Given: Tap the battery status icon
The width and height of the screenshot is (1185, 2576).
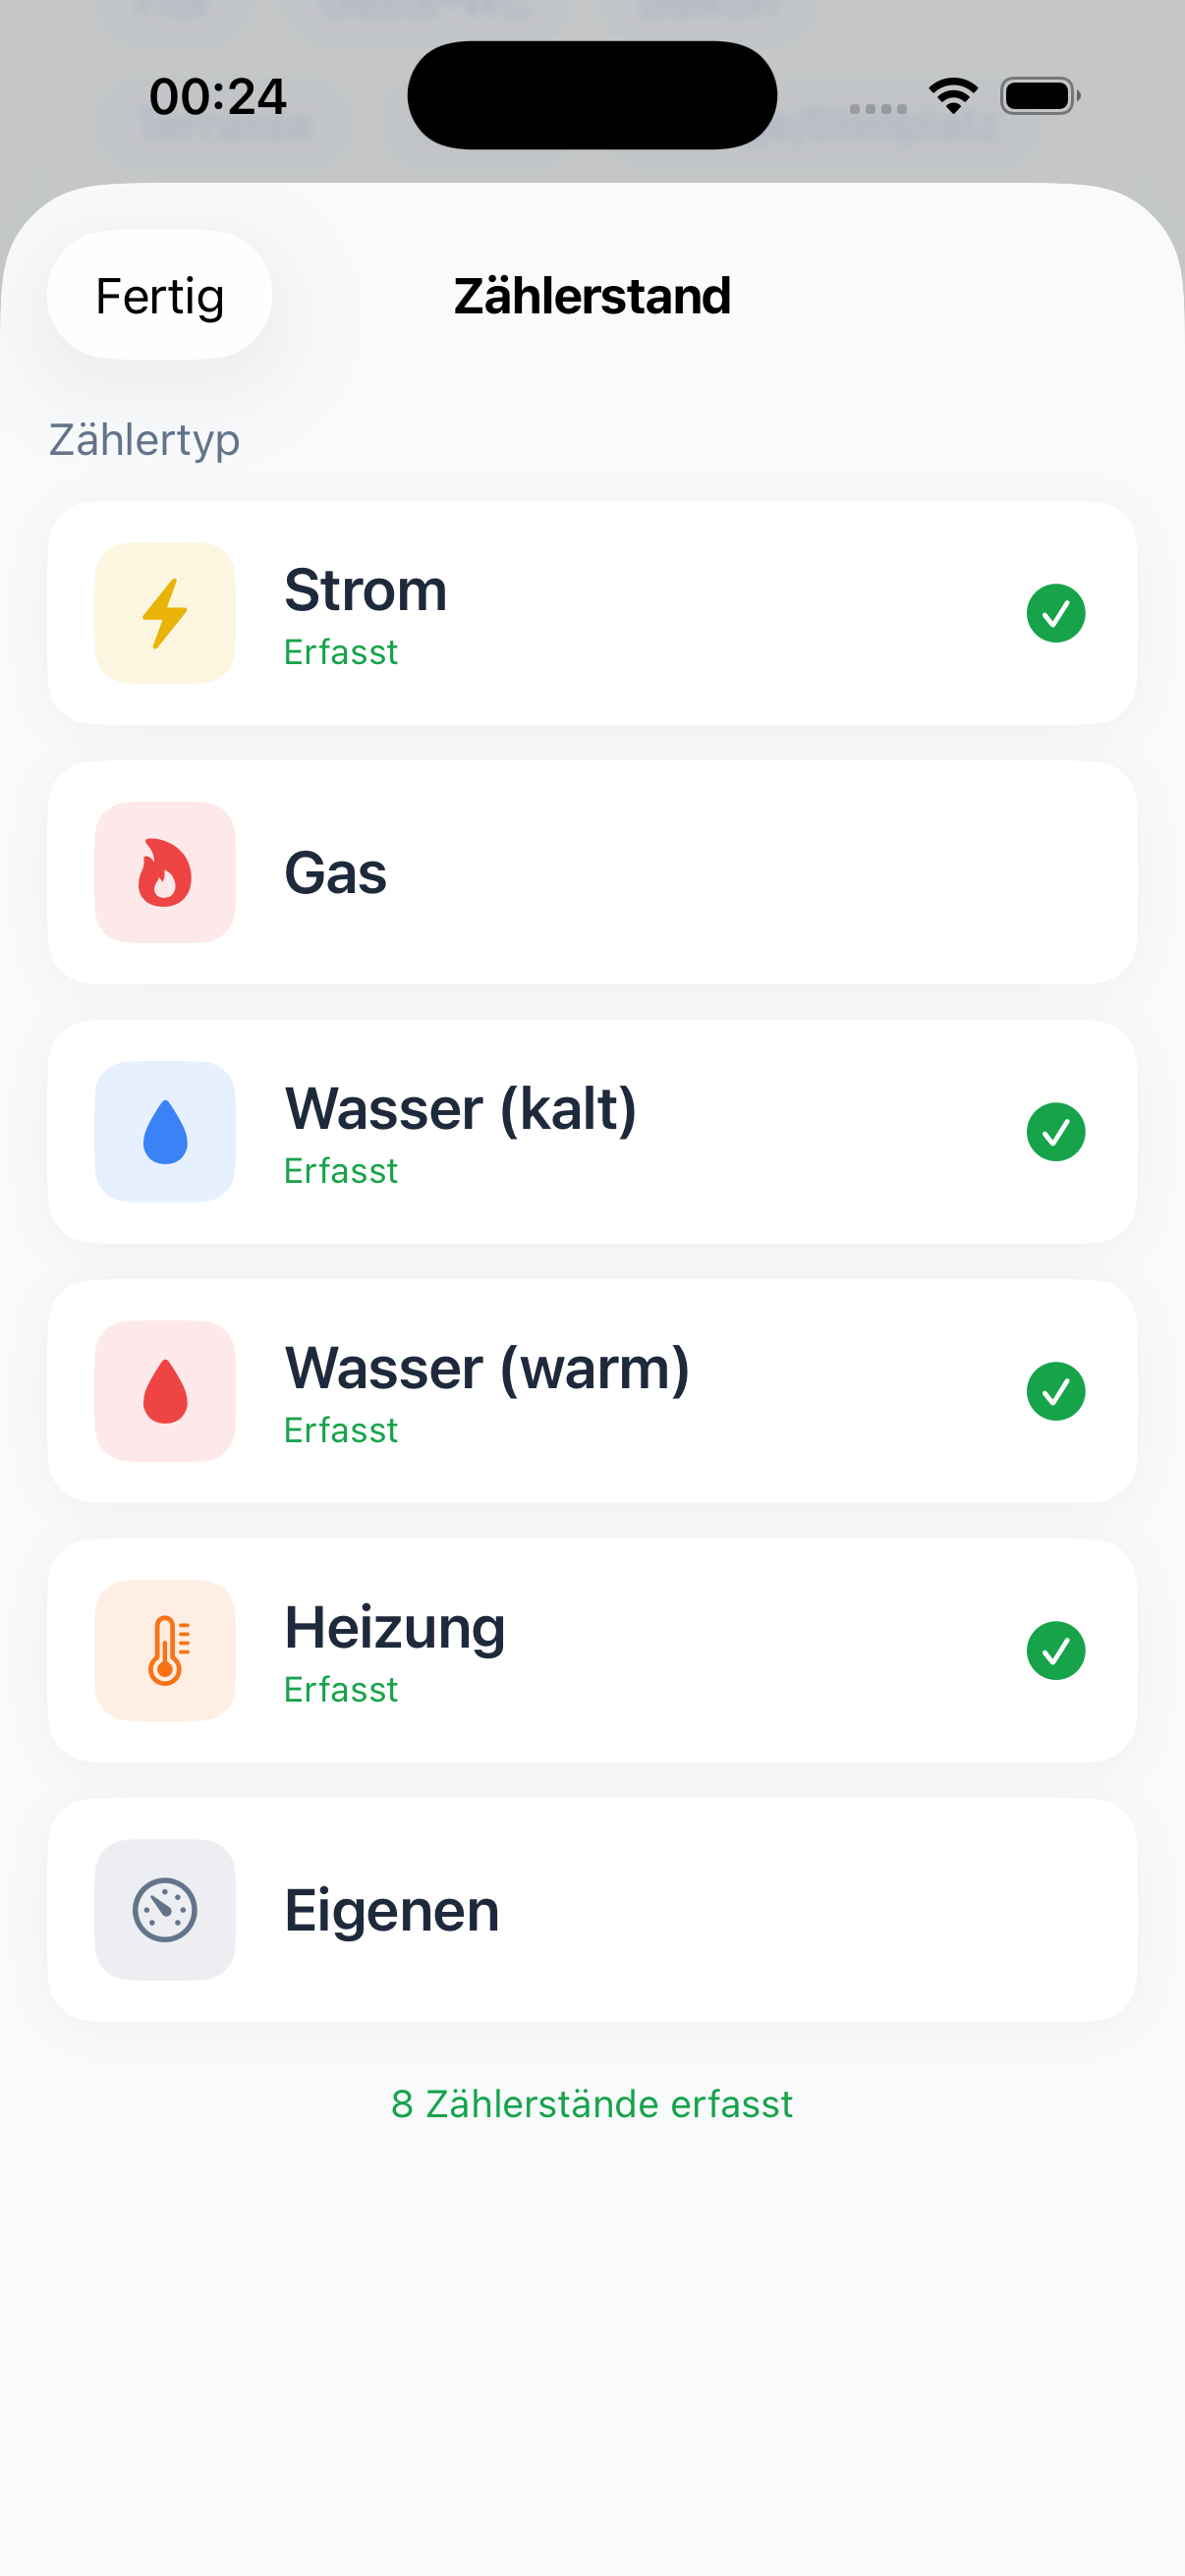Looking at the screenshot, I should point(1039,96).
